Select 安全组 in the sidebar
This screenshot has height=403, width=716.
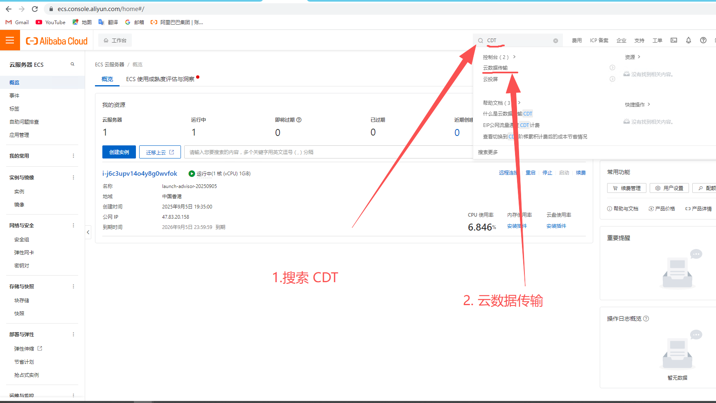(22, 240)
